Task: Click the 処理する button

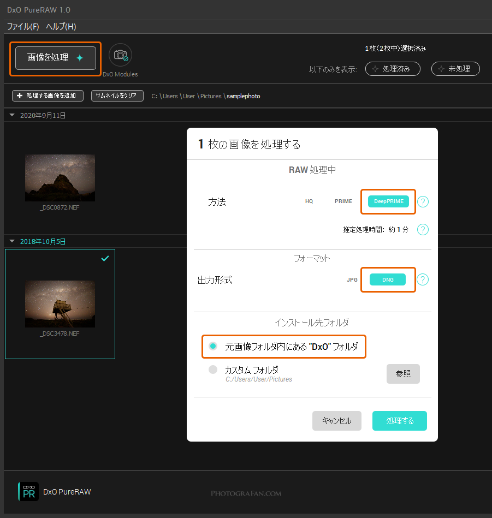Action: 400,420
